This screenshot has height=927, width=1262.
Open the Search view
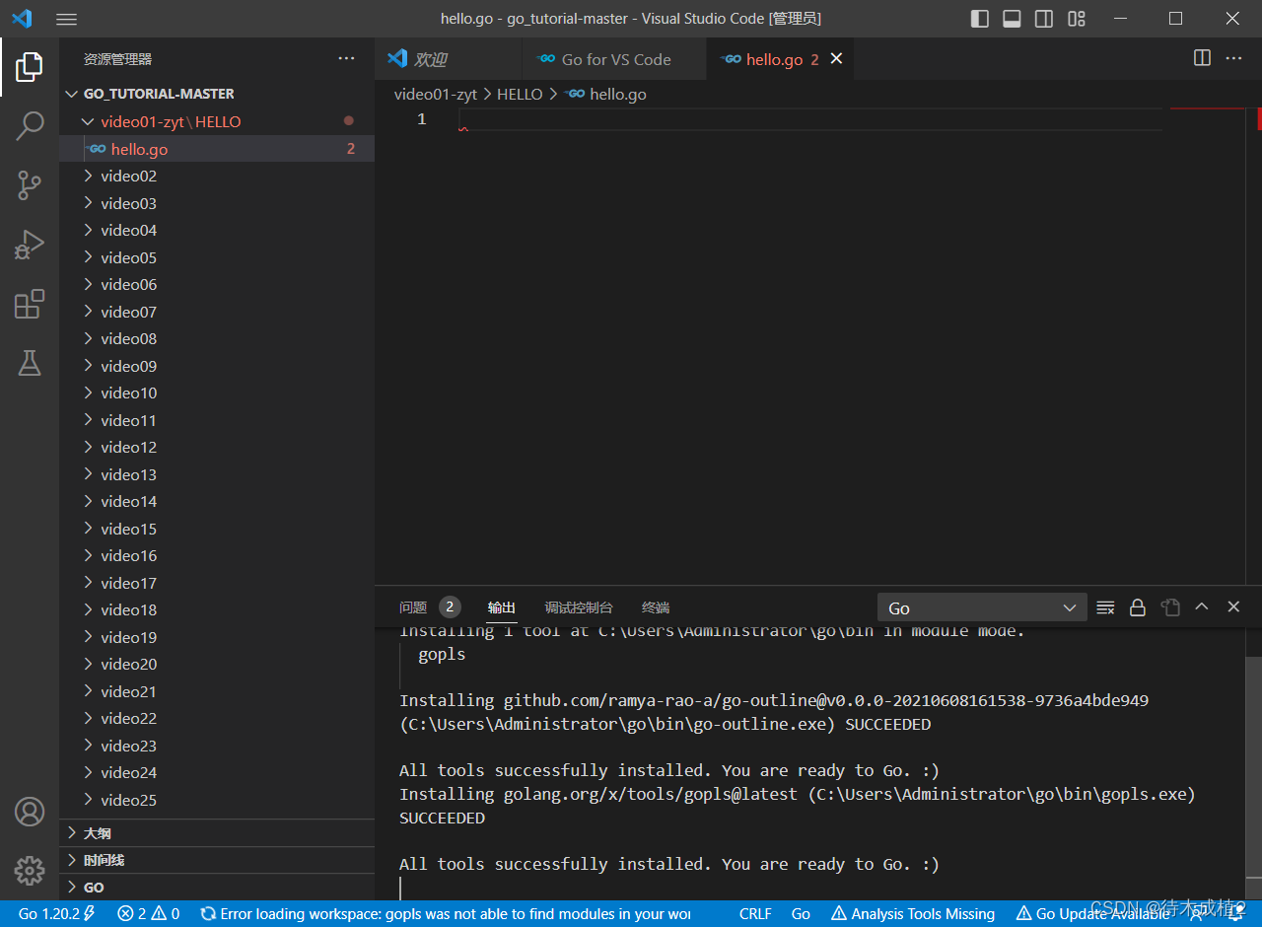click(x=30, y=126)
